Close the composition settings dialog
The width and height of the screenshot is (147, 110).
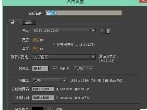143,1
